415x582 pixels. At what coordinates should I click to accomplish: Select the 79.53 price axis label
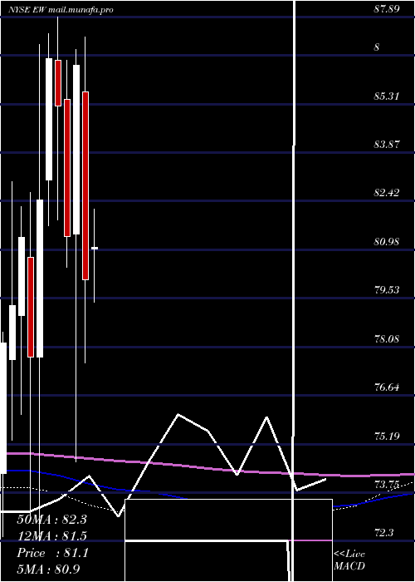pos(387,290)
